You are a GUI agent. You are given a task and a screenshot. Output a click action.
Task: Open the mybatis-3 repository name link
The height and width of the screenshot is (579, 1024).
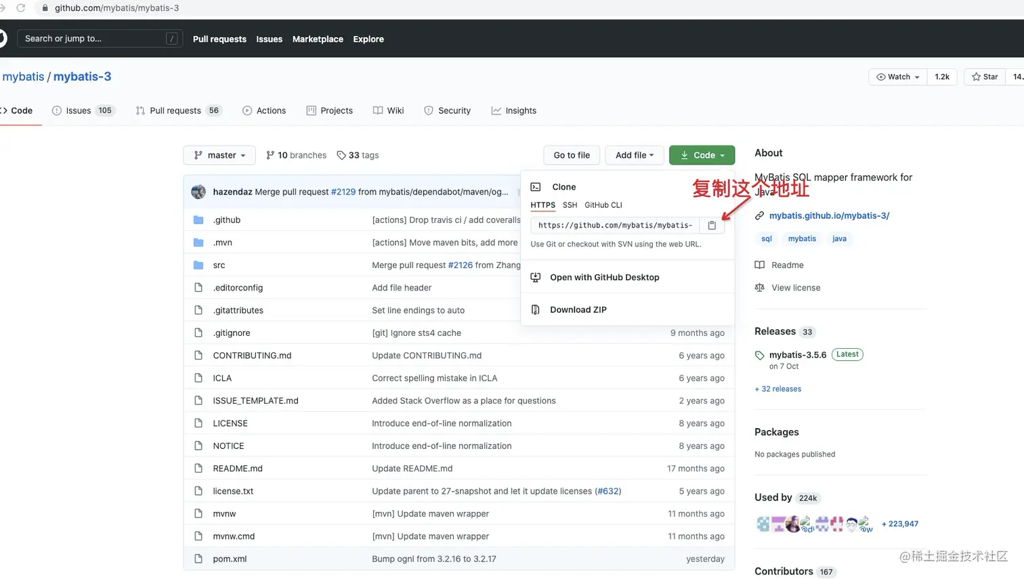point(82,77)
